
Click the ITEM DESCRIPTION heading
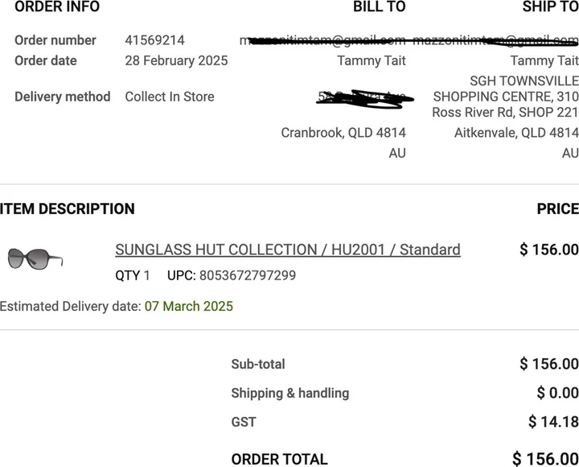68,209
